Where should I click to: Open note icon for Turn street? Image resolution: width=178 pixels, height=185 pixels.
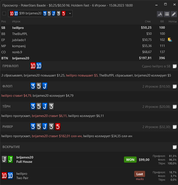(x=175, y=107)
